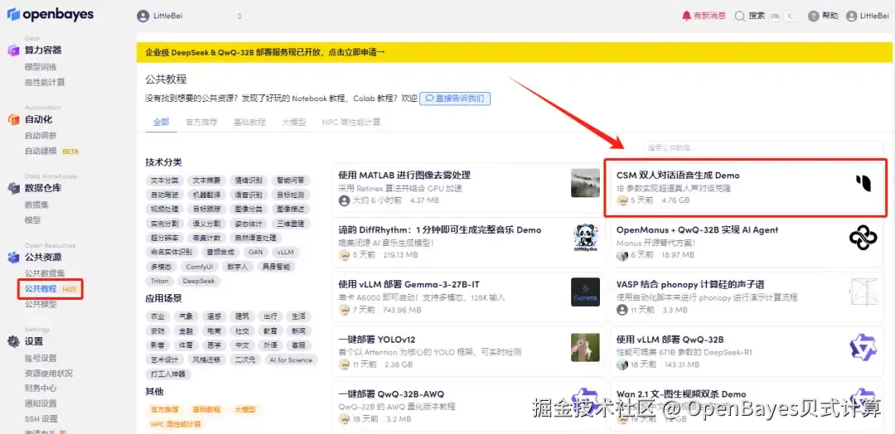Viewport: 895px width, 434px height.
Task: Open 公共数据集 in the sidebar
Action: 45,273
